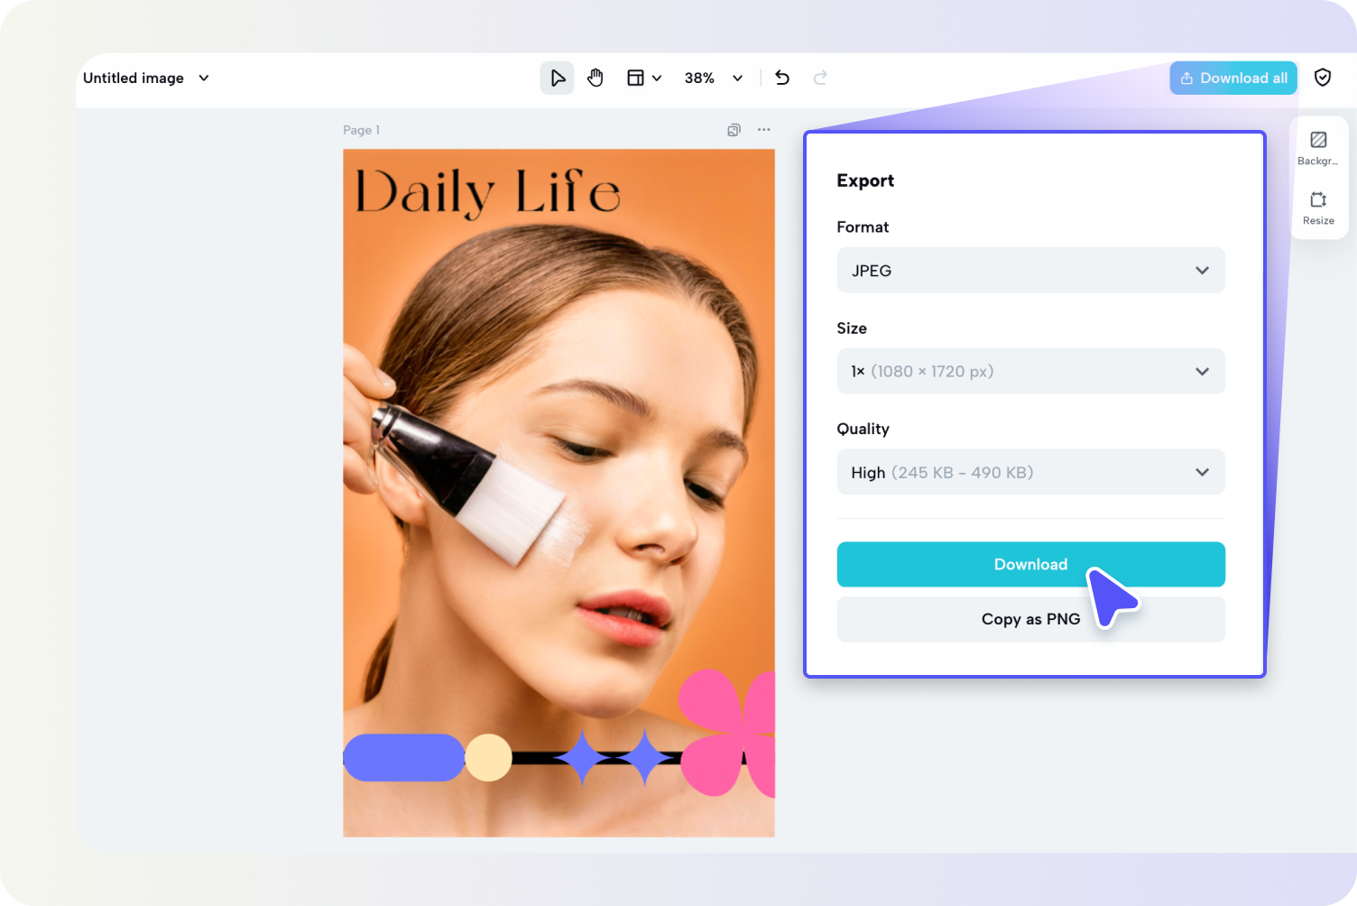Image resolution: width=1357 pixels, height=906 pixels.
Task: Open the Background panel in the sidebar
Action: [1318, 146]
